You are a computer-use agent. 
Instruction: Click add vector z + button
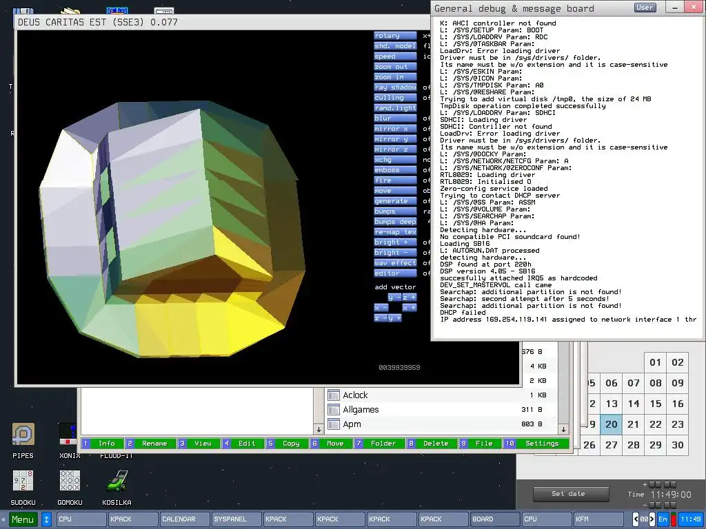[410, 298]
